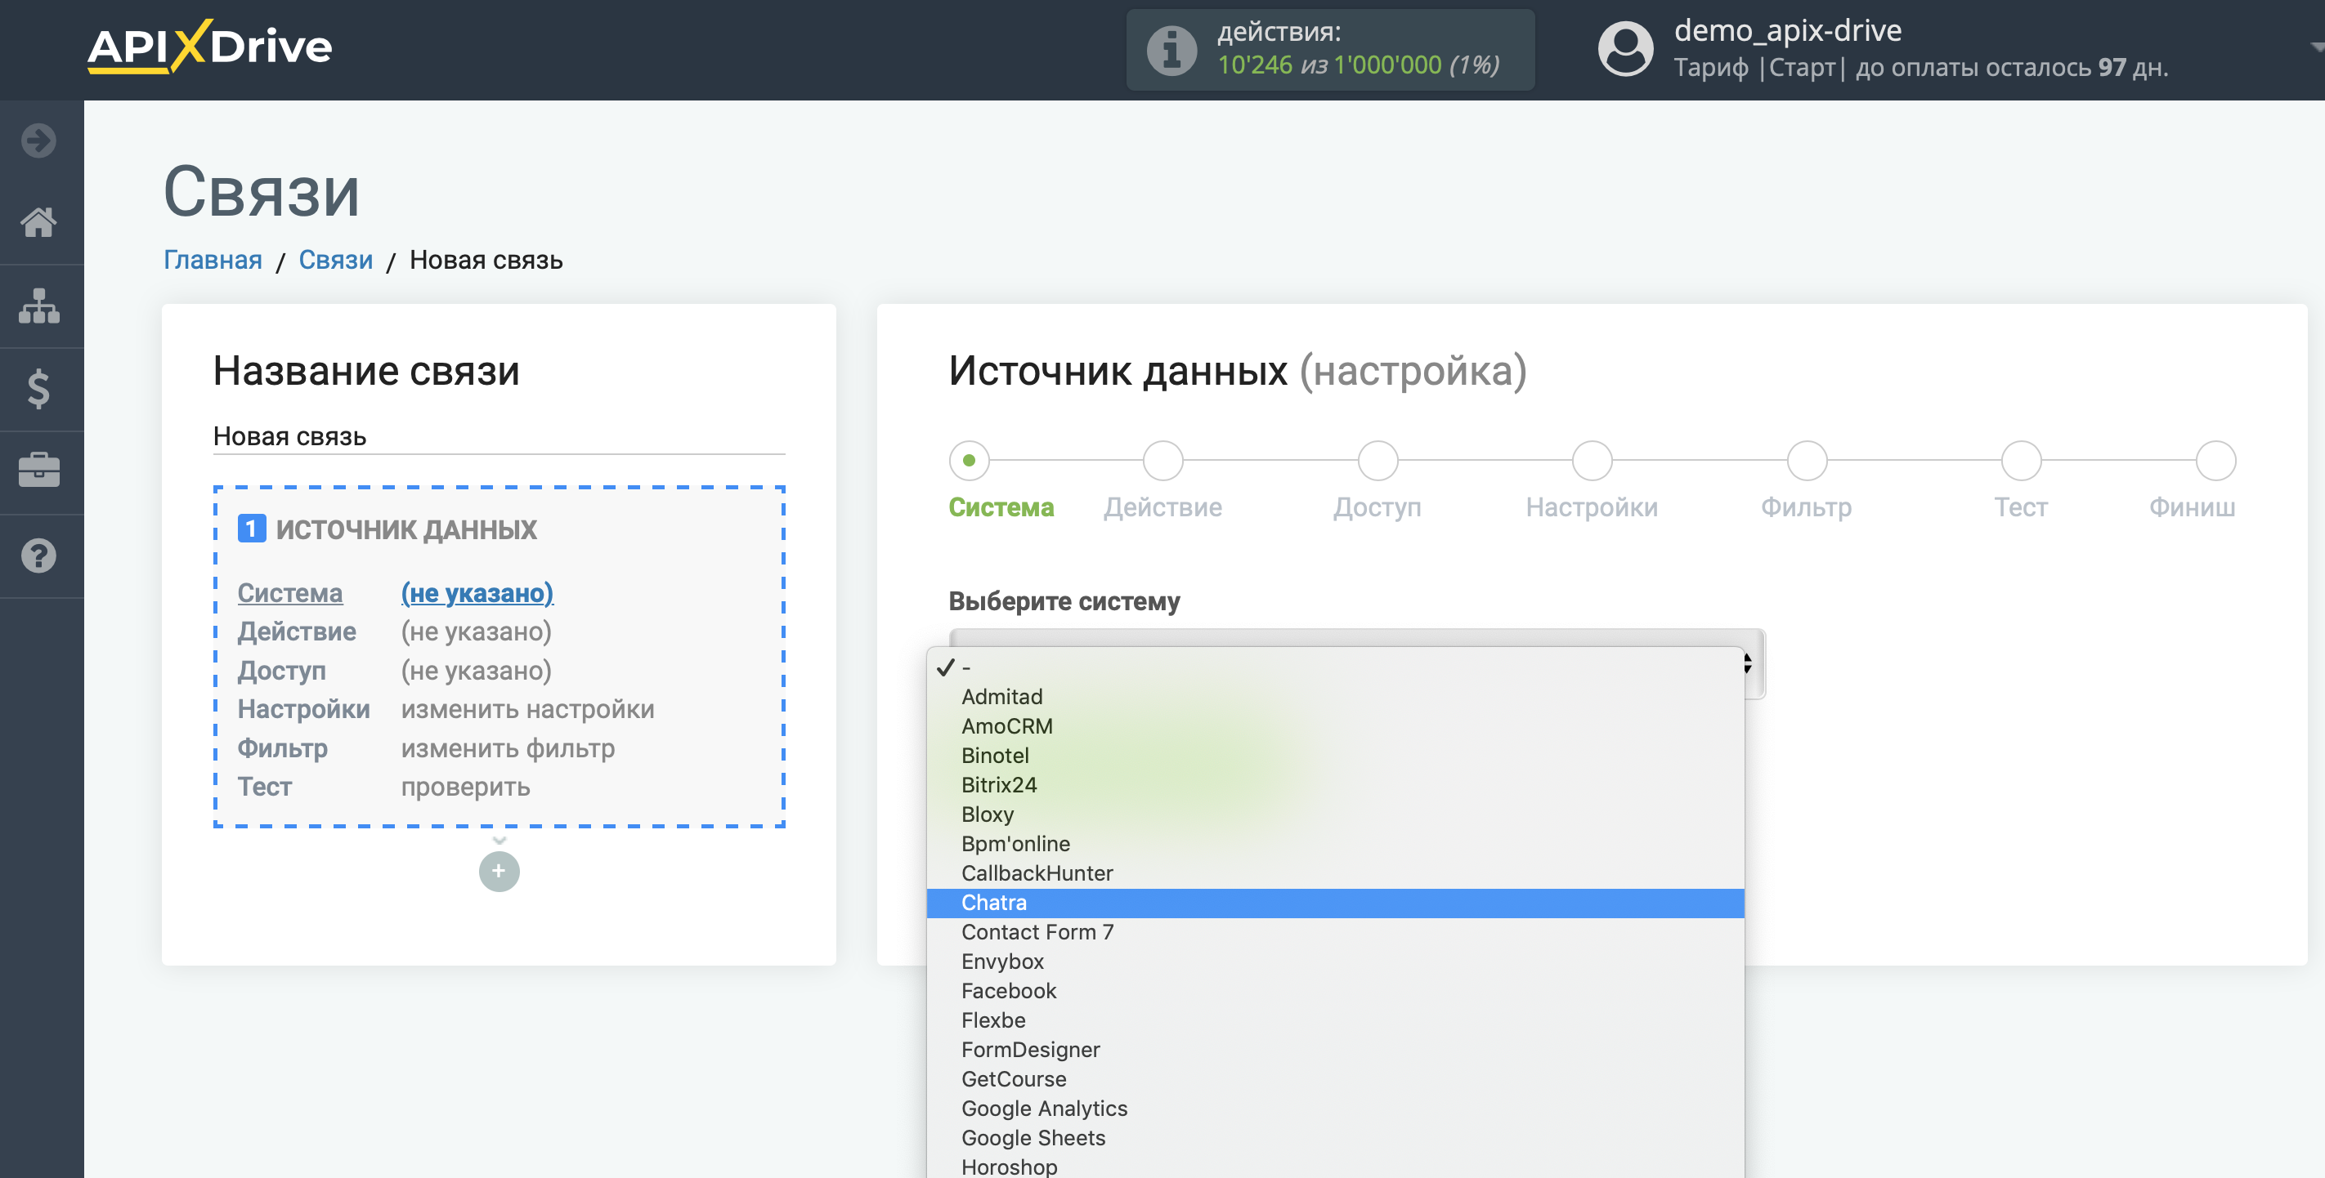This screenshot has width=2325, height=1178.
Task: Click the info icon beside actions counter
Action: tap(1171, 51)
